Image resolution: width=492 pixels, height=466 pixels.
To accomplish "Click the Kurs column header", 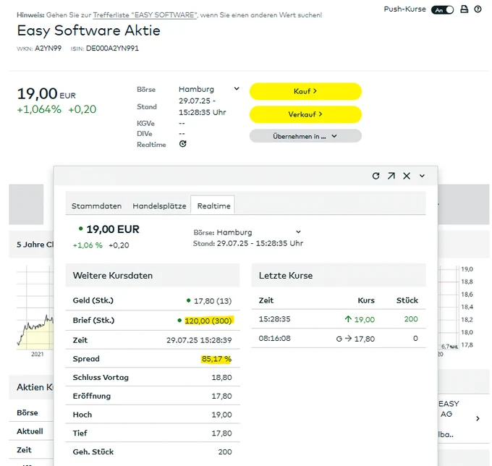I will (x=366, y=300).
